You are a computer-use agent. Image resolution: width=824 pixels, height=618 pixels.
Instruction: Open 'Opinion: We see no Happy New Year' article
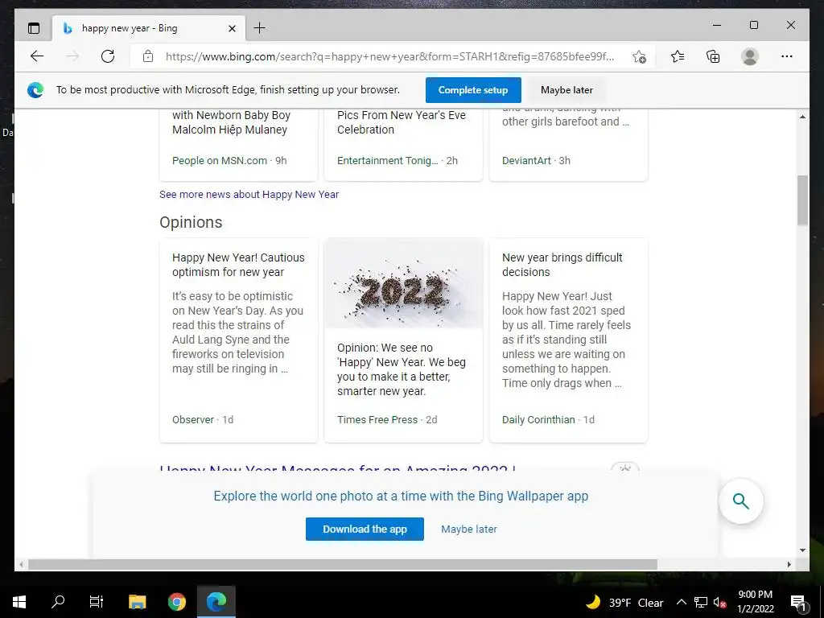pos(401,369)
